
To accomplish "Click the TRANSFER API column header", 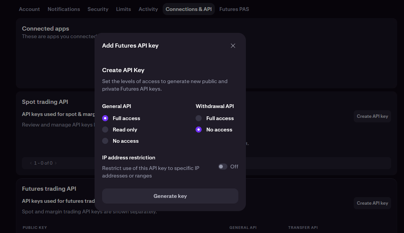I will coord(303,228).
